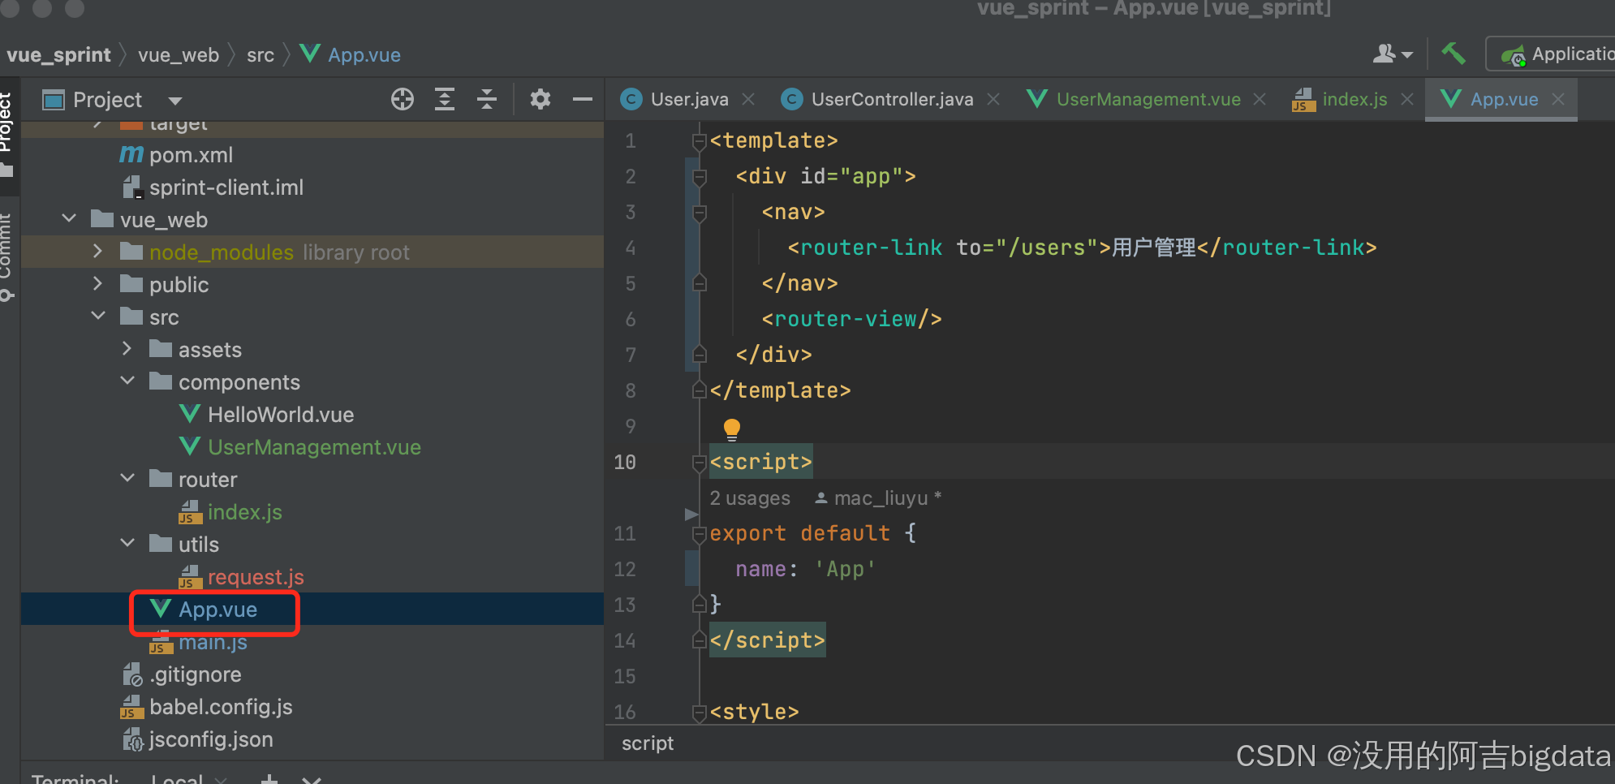Screen dimensions: 1615x784
Task: Expand the node_modules folder
Action: pyautogui.click(x=98, y=252)
